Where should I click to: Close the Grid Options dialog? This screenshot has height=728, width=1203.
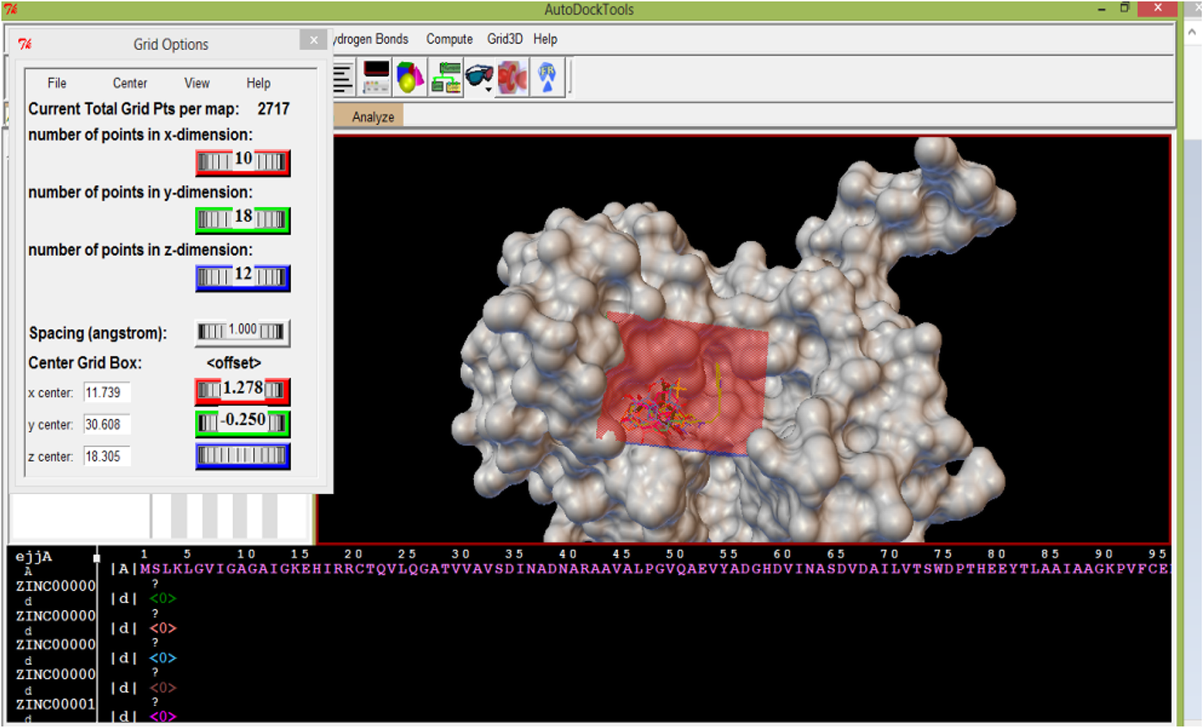[313, 40]
